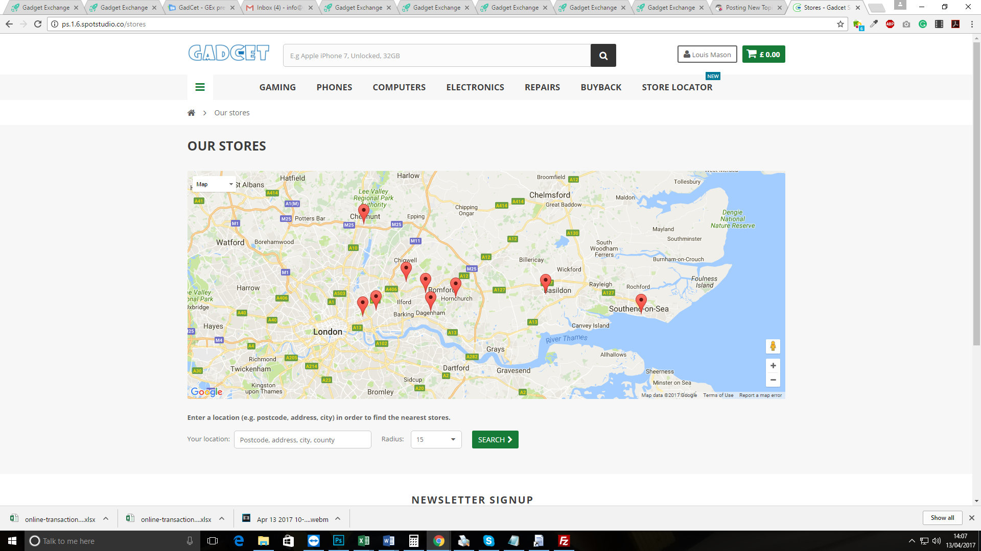The height and width of the screenshot is (551, 981).
Task: Open a new browser tab
Action: [x=877, y=8]
